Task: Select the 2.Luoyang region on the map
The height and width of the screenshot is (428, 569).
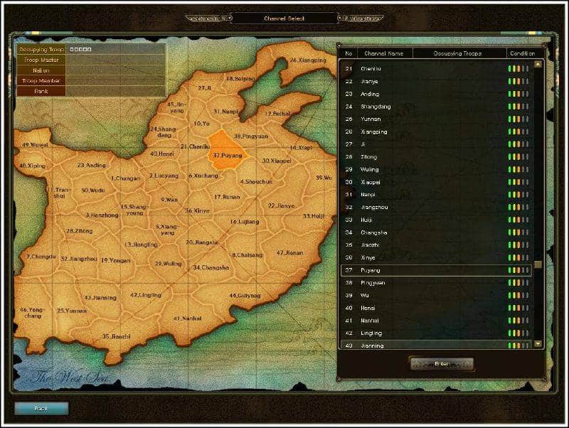Action: [164, 176]
